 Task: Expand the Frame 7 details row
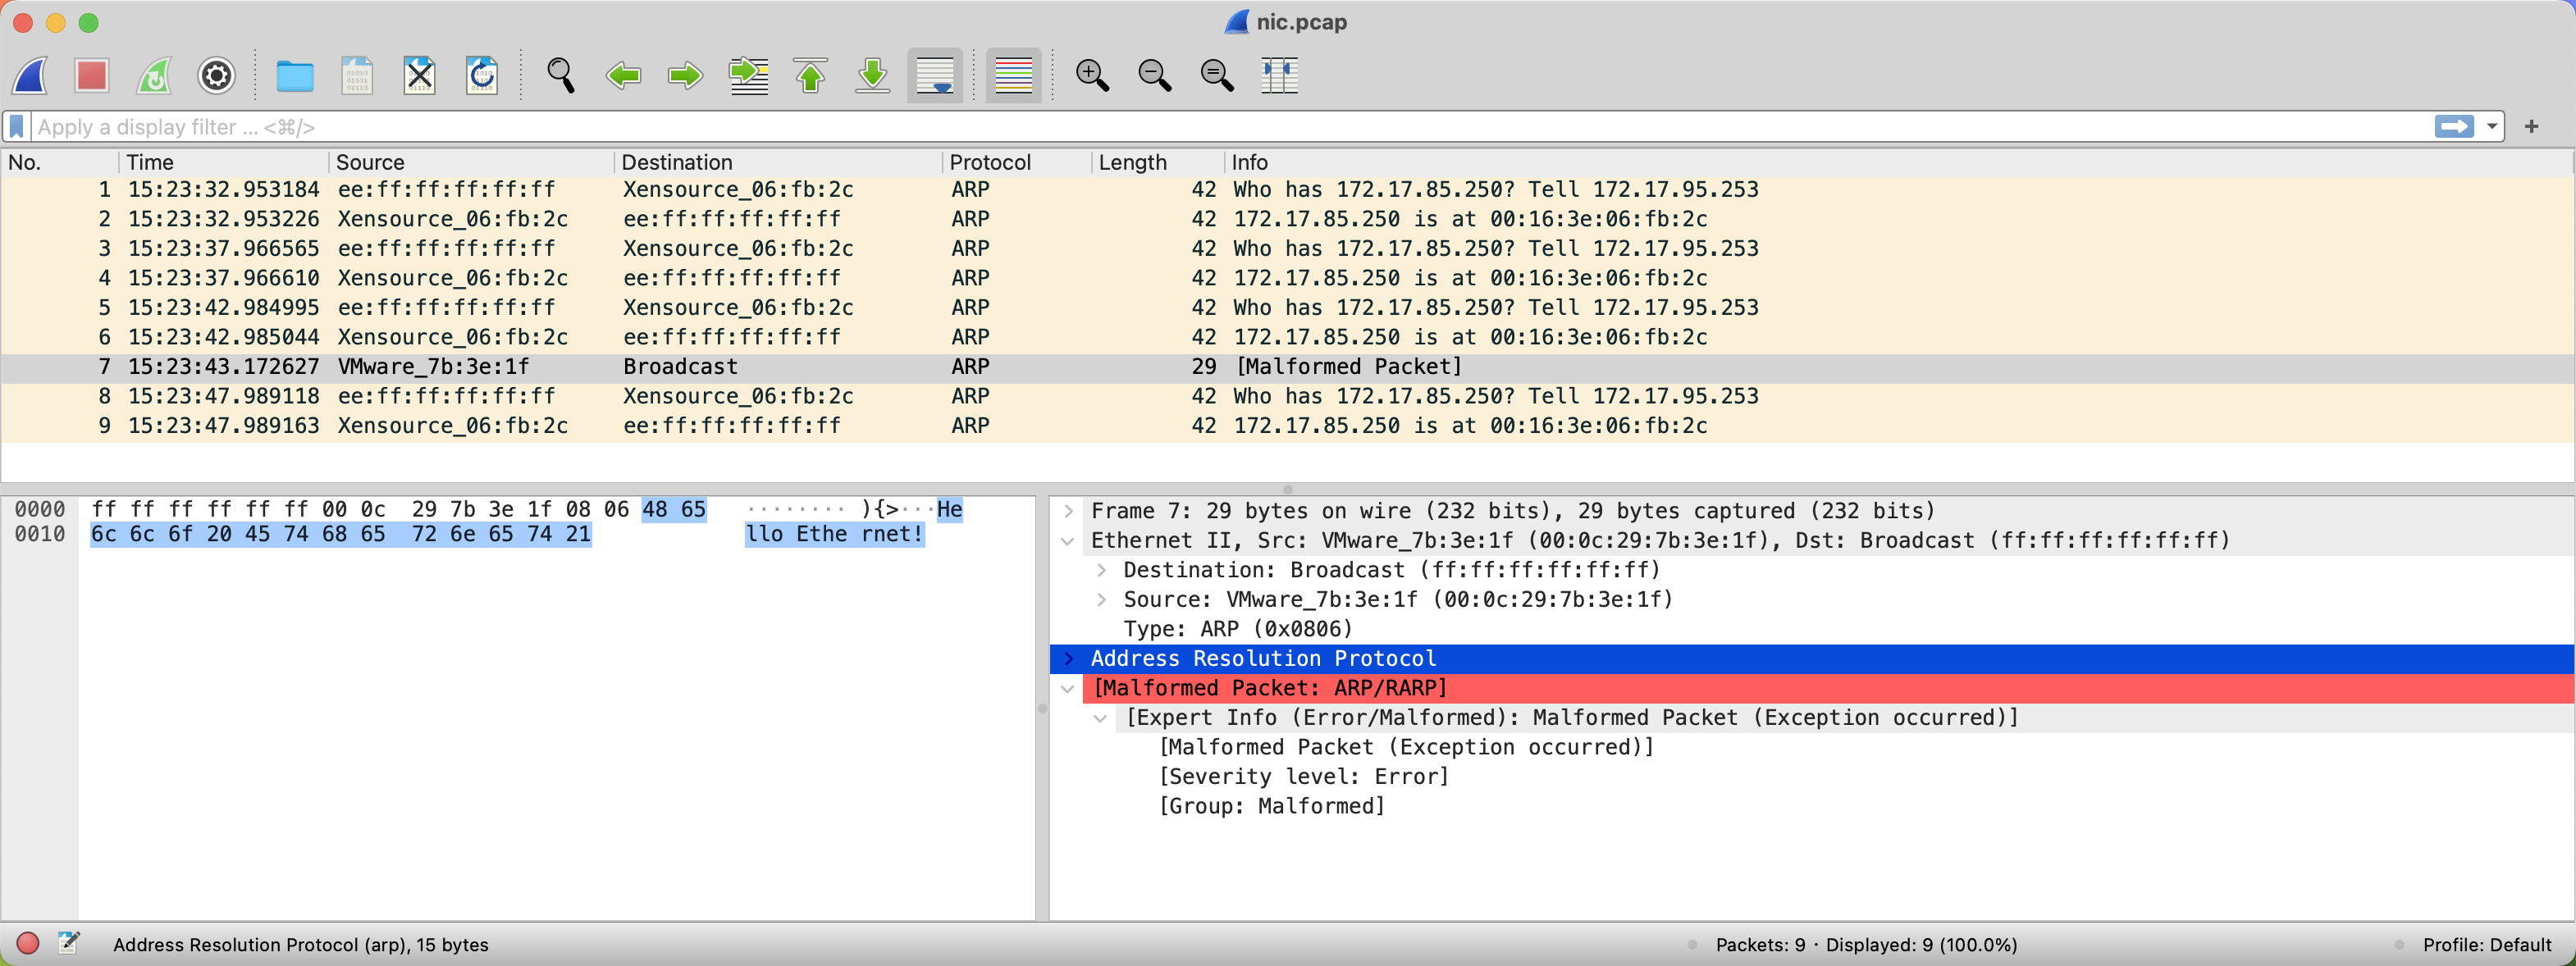[x=1068, y=511]
